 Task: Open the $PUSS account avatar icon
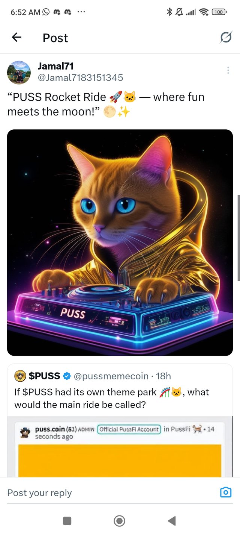click(20, 376)
